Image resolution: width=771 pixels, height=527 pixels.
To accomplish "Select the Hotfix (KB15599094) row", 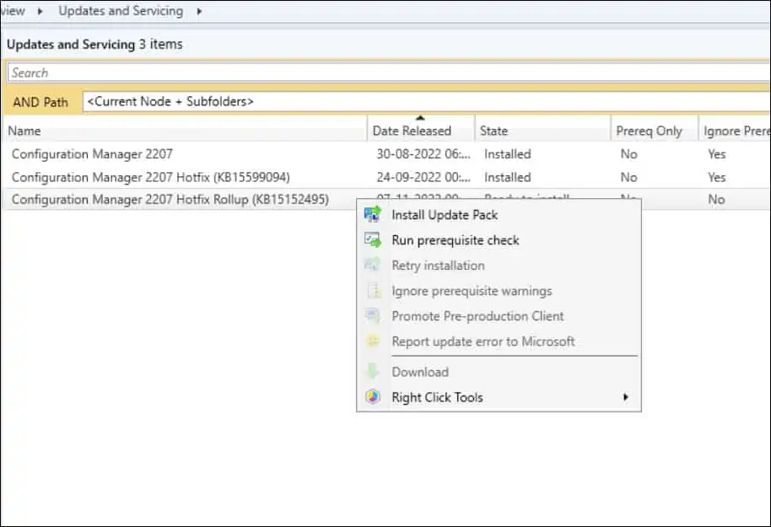I will pyautogui.click(x=386, y=177).
